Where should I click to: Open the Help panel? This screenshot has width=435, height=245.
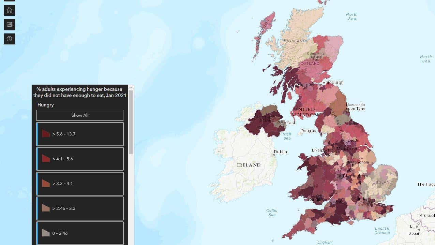[x=9, y=39]
